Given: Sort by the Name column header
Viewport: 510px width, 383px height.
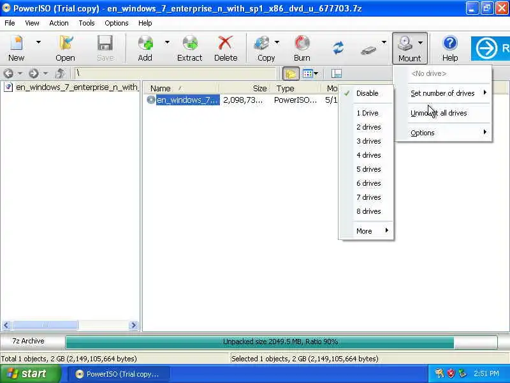Looking at the screenshot, I should 182,88.
